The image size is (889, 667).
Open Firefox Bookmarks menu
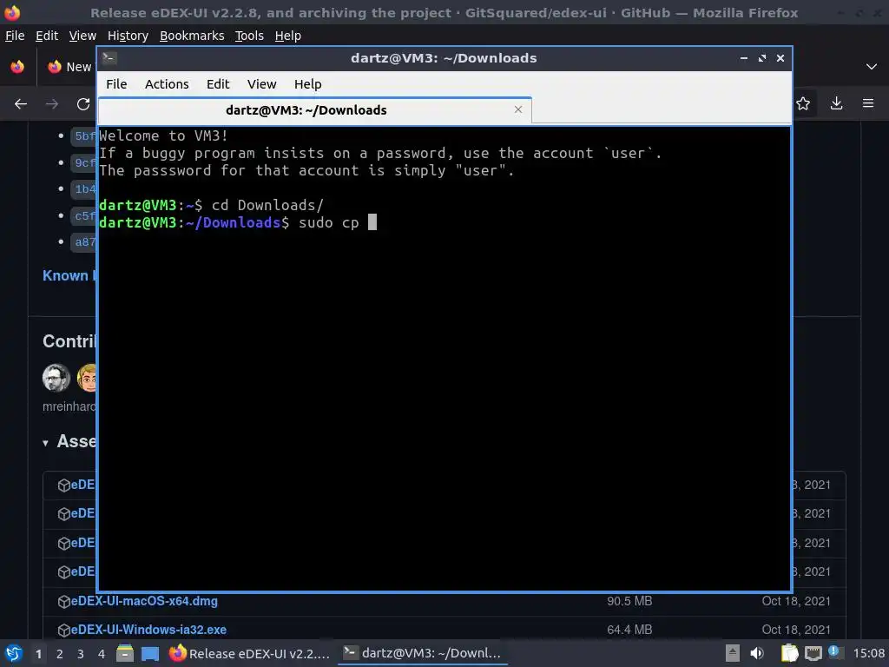[x=192, y=36]
